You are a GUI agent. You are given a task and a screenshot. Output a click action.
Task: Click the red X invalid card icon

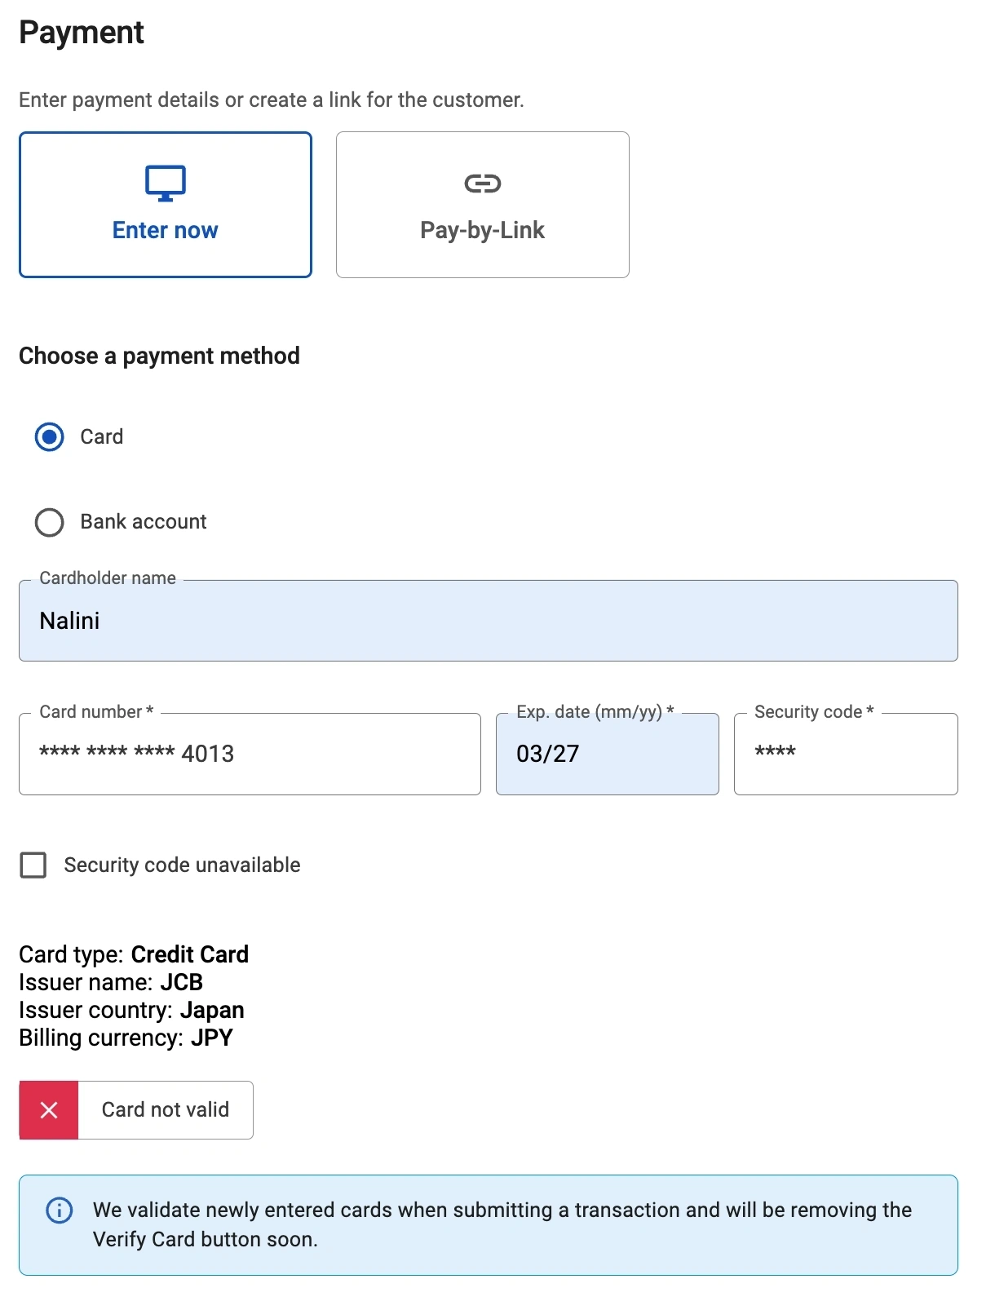click(x=49, y=1109)
